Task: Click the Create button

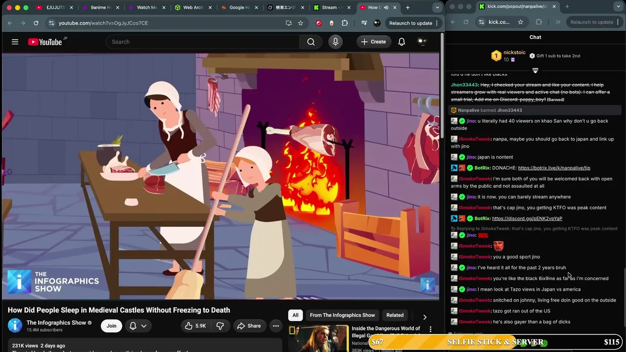Action: [374, 42]
